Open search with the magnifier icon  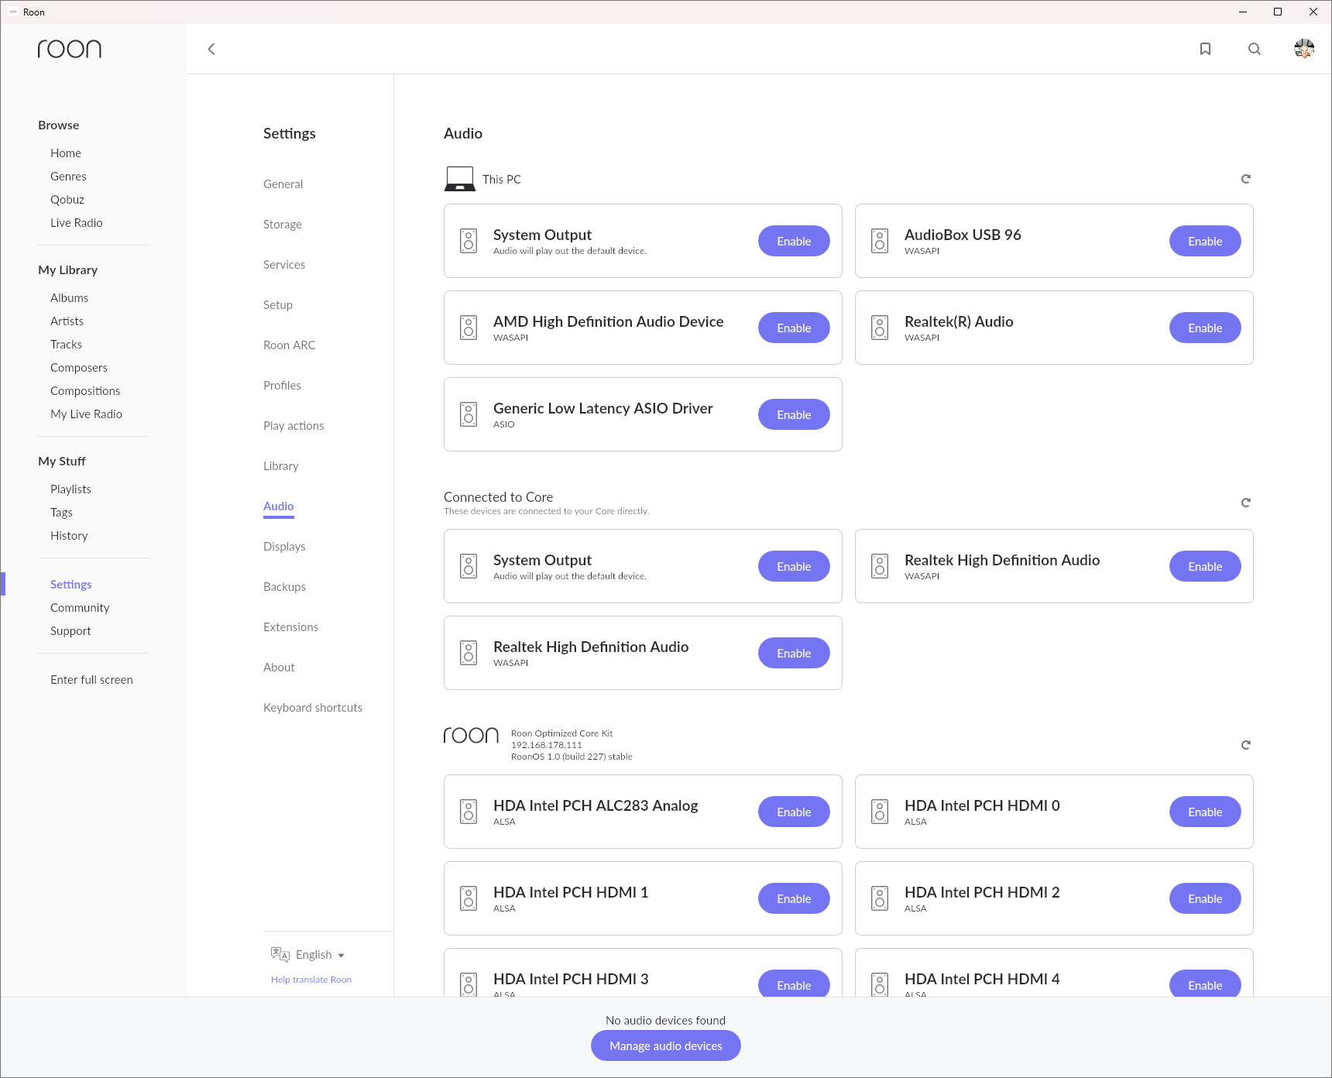tap(1255, 49)
